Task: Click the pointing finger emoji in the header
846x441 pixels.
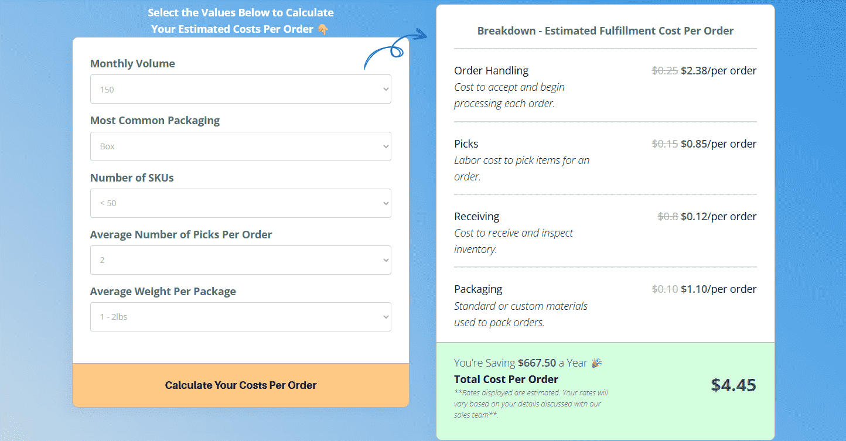Action: (x=323, y=29)
